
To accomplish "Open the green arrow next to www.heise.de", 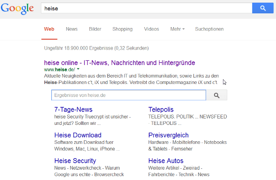I will (x=78, y=69).
